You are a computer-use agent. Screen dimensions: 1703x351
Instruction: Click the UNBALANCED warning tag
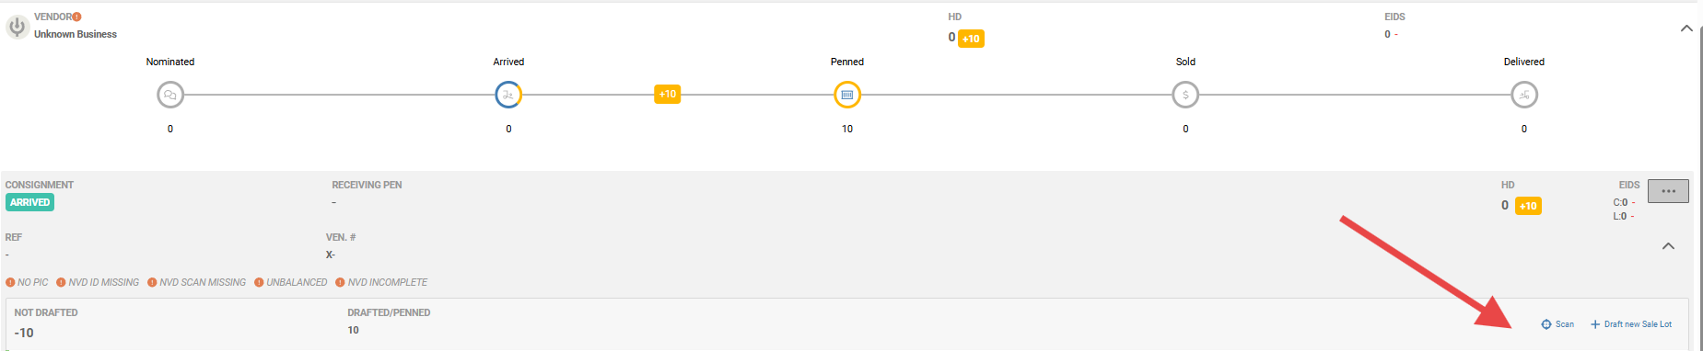[x=291, y=282]
